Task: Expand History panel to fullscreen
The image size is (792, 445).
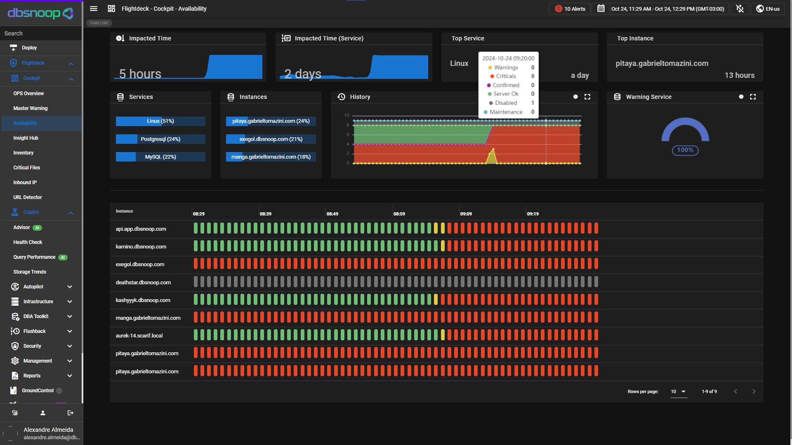Action: point(587,97)
